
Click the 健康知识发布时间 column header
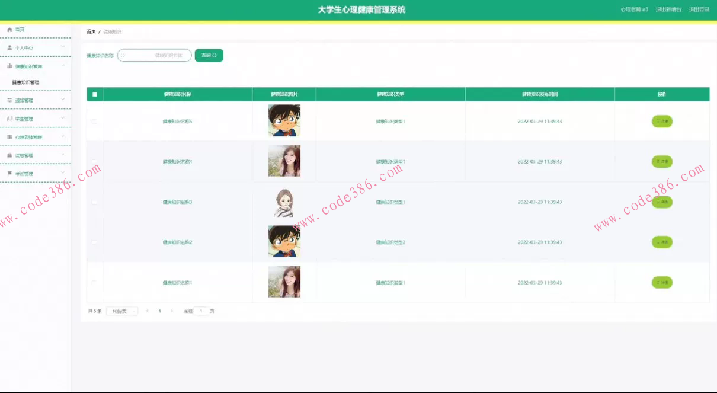(540, 94)
